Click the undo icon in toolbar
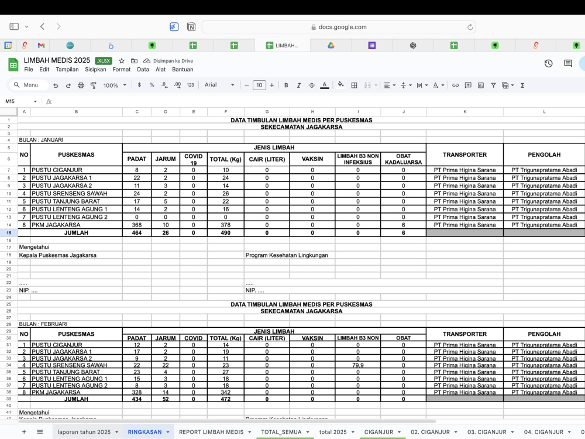This screenshot has height=439, width=585. tap(56, 85)
